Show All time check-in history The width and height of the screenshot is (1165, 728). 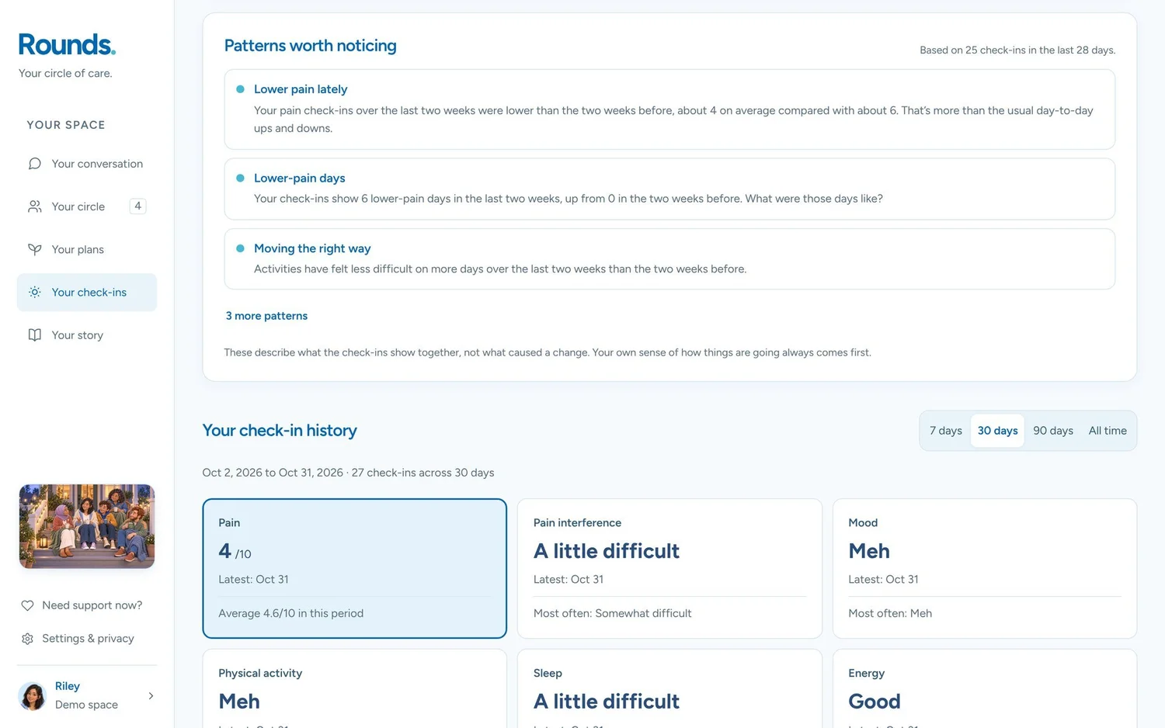[x=1108, y=431]
